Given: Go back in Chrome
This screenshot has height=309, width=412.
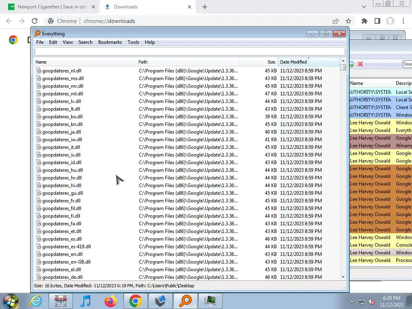Looking at the screenshot, I should 9,21.
